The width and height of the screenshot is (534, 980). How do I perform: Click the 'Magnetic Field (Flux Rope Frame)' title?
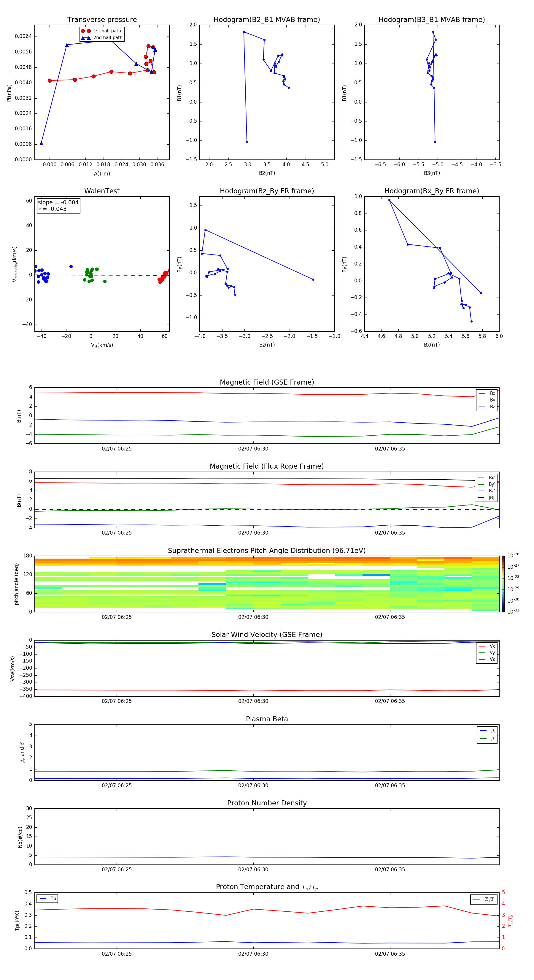(x=267, y=467)
